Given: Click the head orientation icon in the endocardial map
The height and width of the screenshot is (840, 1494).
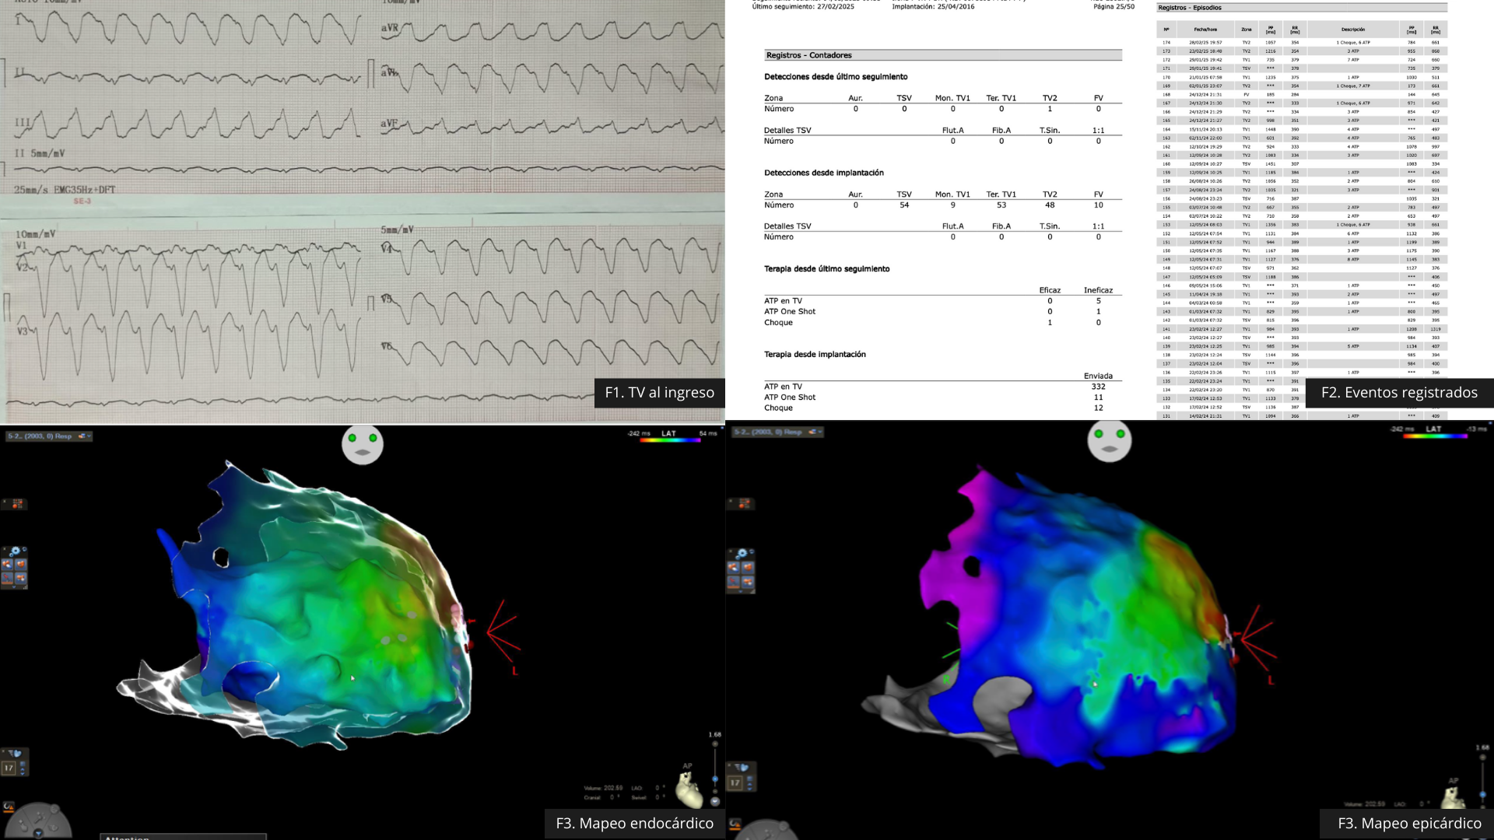Looking at the screenshot, I should coord(363,445).
